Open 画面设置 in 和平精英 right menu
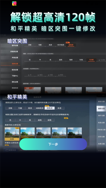106x188 pixels. (101, 109)
